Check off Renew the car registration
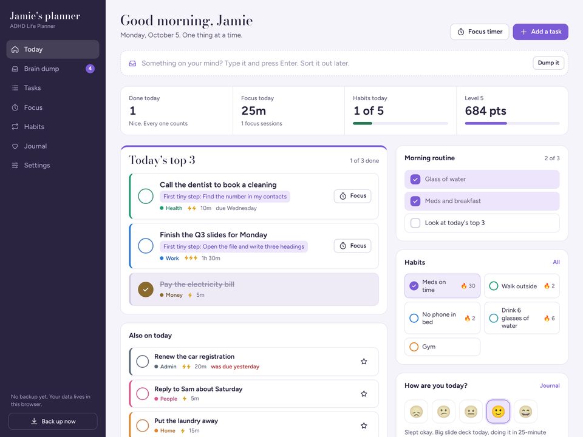 tap(142, 361)
